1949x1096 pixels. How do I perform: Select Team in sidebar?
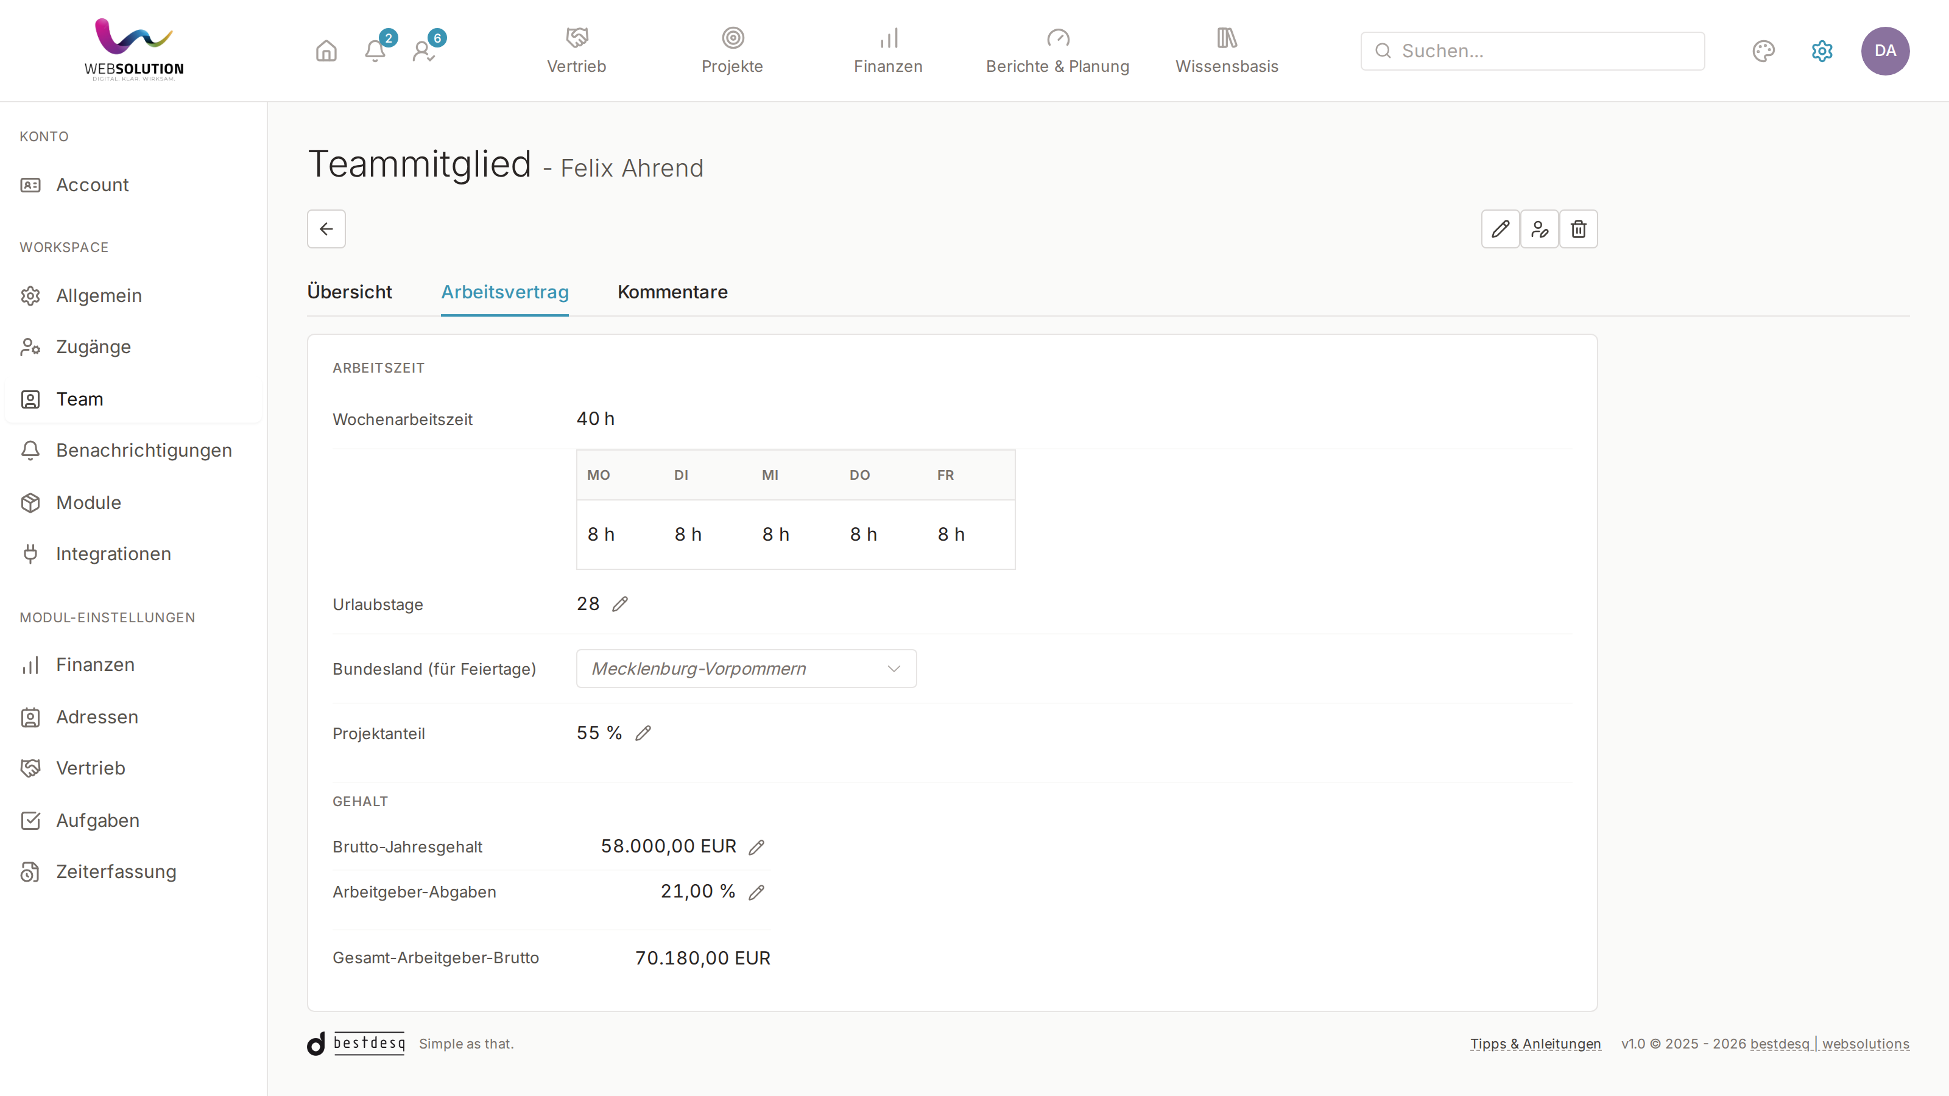[133, 399]
